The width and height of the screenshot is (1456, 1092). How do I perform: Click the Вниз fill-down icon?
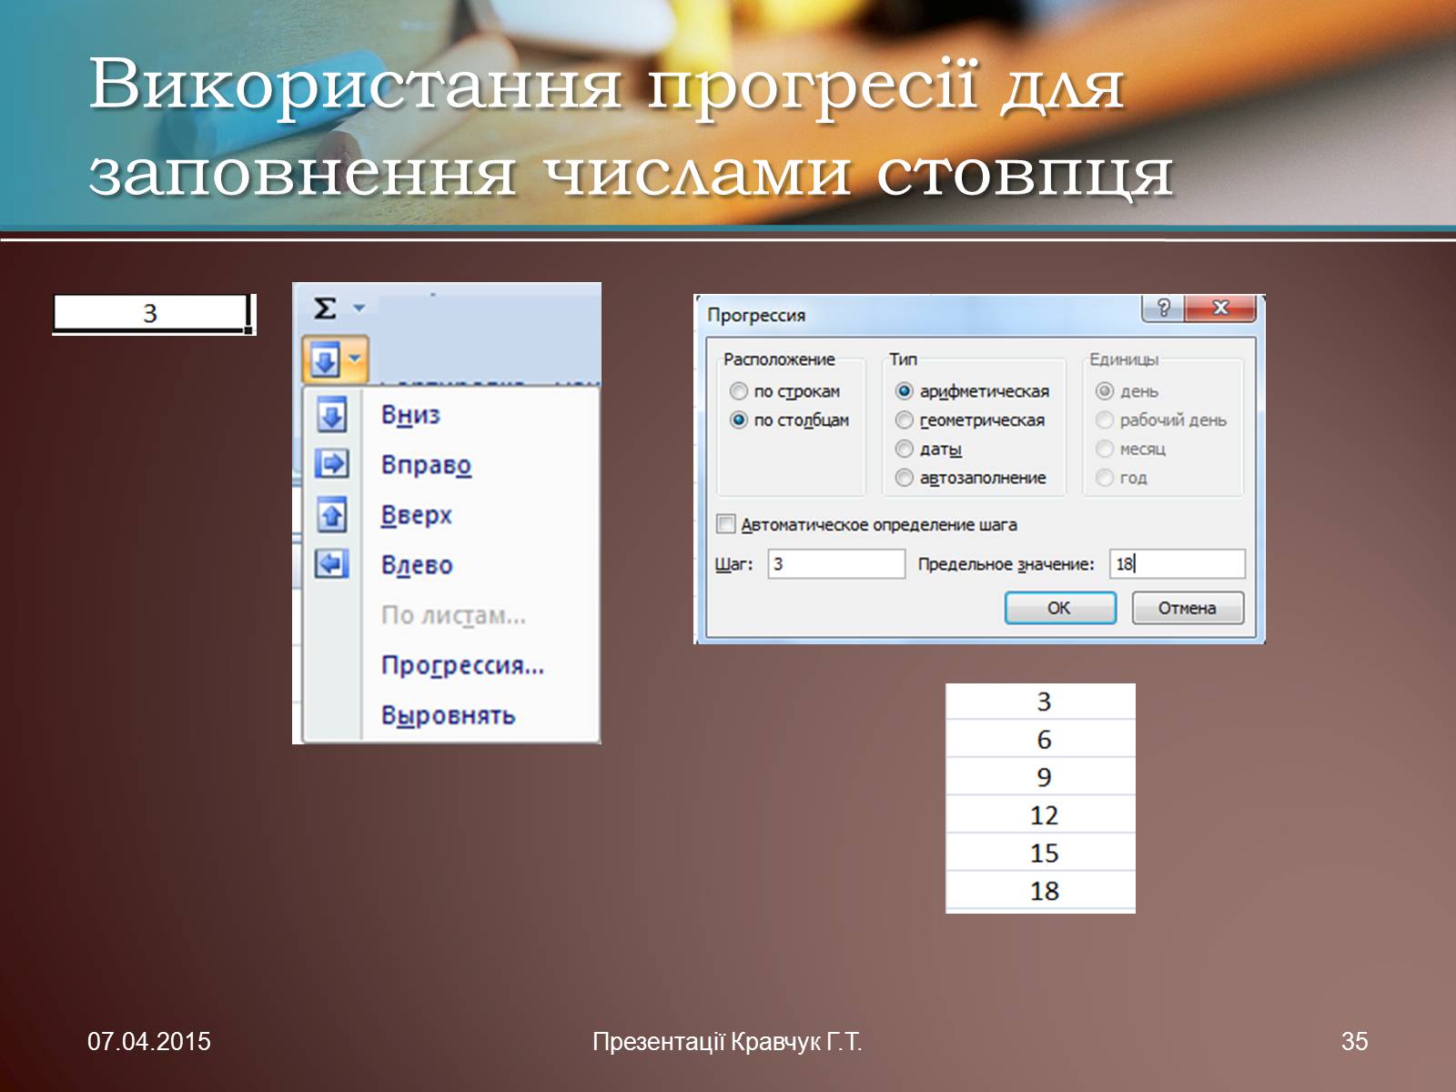pos(331,415)
